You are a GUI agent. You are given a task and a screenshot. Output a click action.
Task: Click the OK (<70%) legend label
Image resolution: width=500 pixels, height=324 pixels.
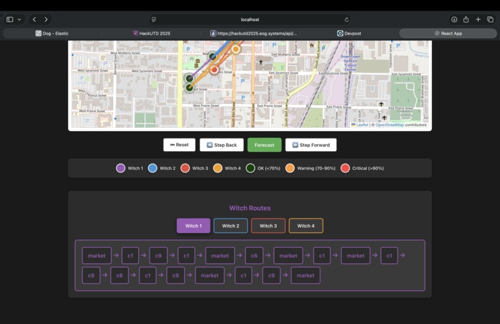pyautogui.click(x=269, y=169)
